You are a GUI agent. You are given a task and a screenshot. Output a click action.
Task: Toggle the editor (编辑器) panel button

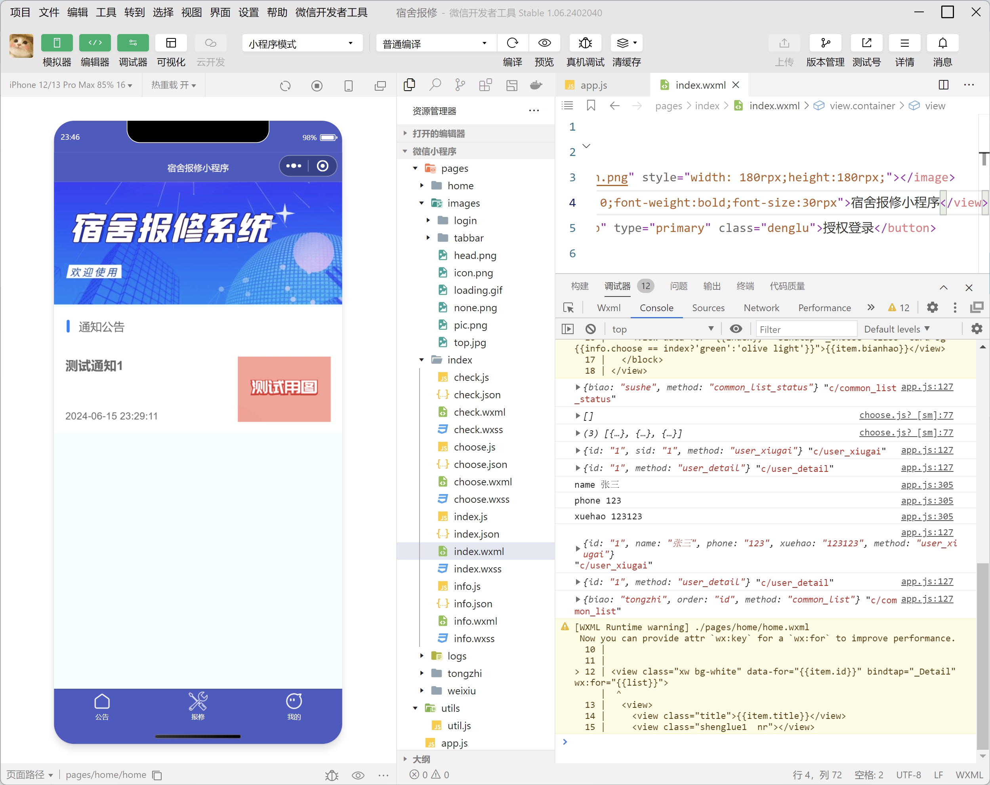[95, 43]
